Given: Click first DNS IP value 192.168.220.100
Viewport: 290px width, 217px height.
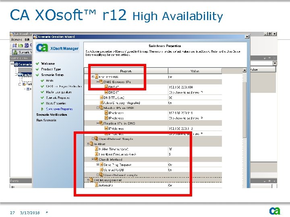Looking at the screenshot, I should (x=181, y=87).
